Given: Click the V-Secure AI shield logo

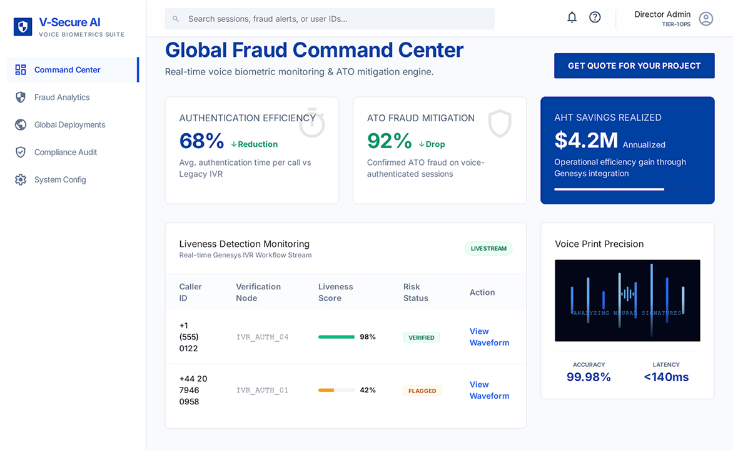Looking at the screenshot, I should pyautogui.click(x=23, y=27).
